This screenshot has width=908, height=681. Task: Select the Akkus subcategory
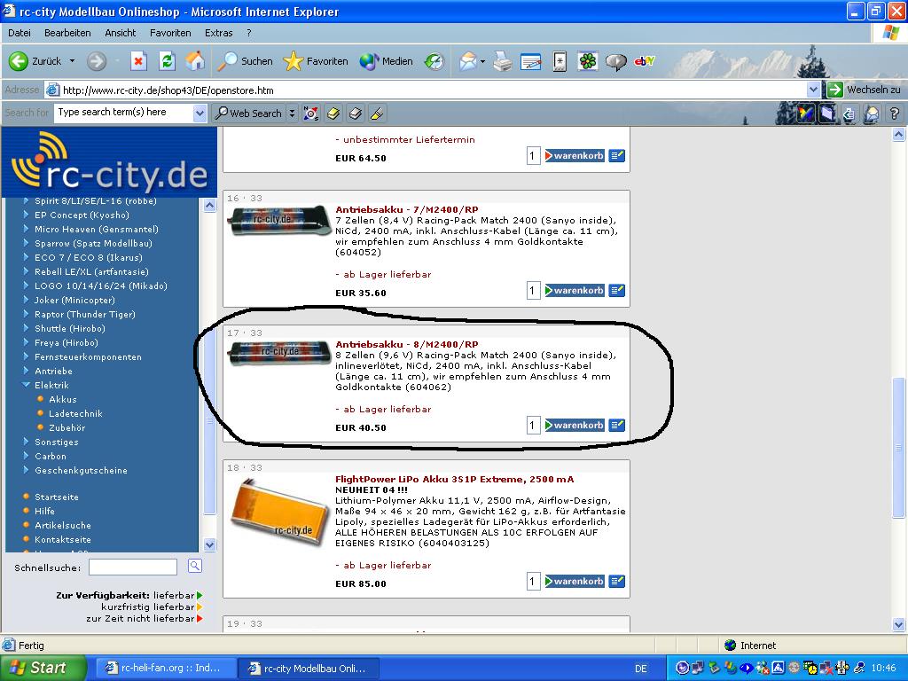tap(63, 399)
